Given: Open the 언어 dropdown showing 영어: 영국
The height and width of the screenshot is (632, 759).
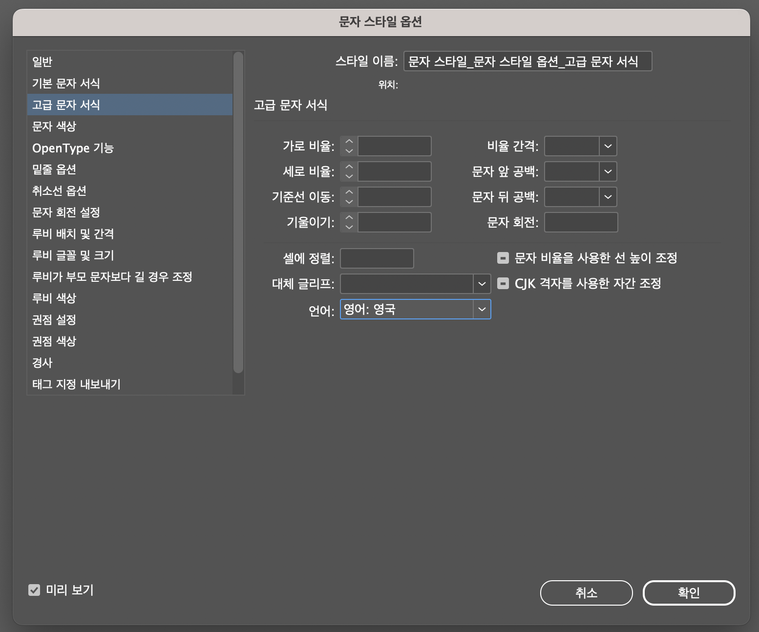Looking at the screenshot, I should [482, 309].
